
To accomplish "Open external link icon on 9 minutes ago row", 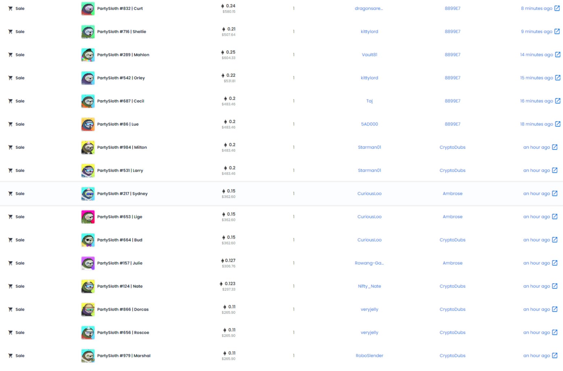I will tap(557, 31).
